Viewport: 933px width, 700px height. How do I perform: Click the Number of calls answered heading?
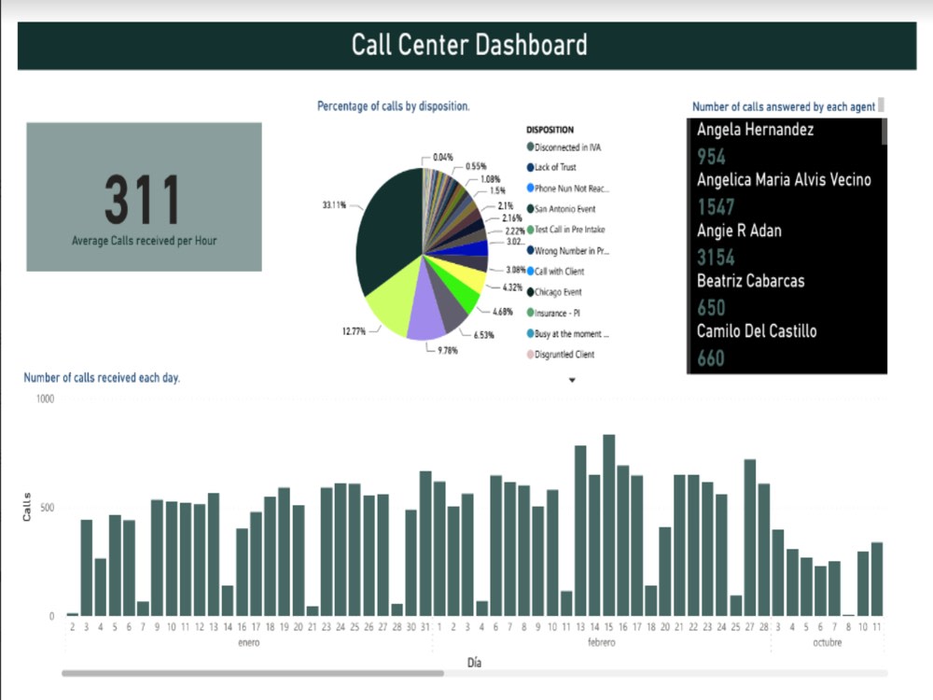pyautogui.click(x=784, y=105)
